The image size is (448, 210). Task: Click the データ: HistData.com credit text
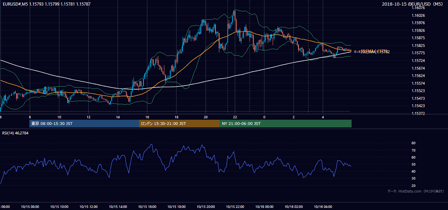(x=416, y=191)
